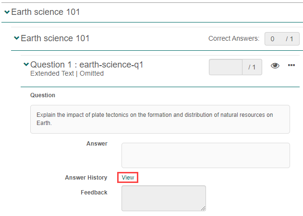
Task: Click the Correct Answers label
Action: (x=234, y=39)
